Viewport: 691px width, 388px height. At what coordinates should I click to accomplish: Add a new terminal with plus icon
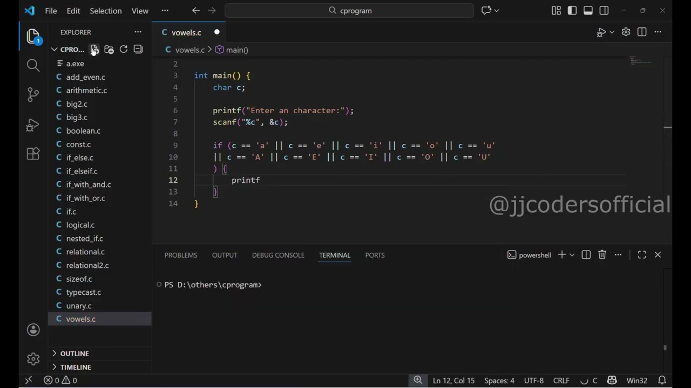pos(561,255)
